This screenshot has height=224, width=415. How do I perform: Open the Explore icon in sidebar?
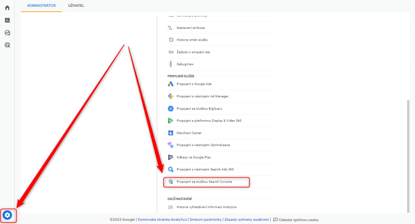tap(7, 33)
